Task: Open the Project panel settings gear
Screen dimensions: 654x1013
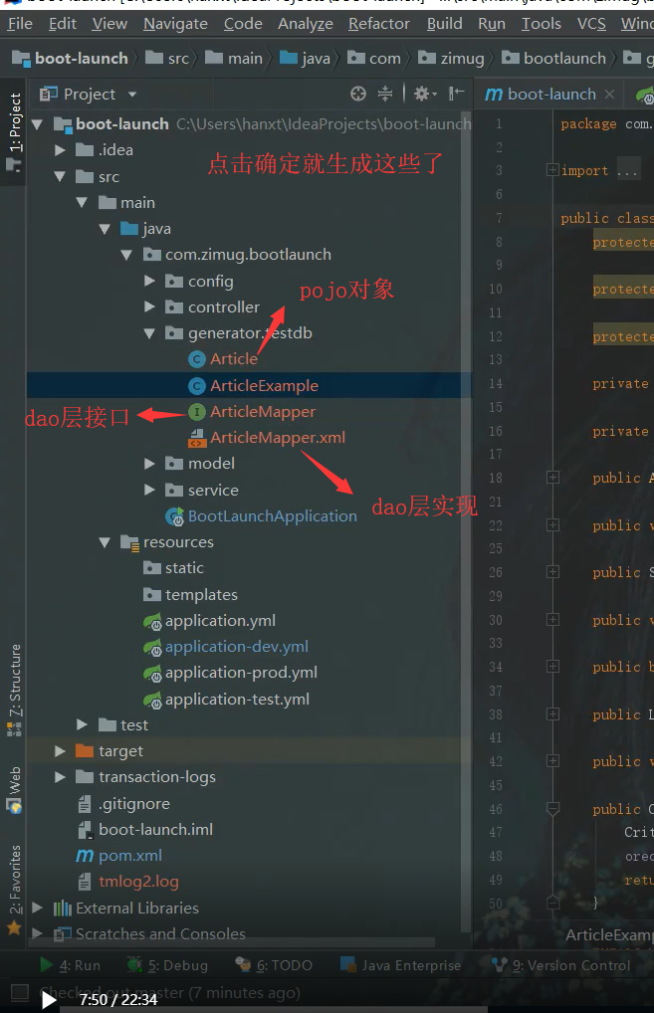Action: coord(424,95)
